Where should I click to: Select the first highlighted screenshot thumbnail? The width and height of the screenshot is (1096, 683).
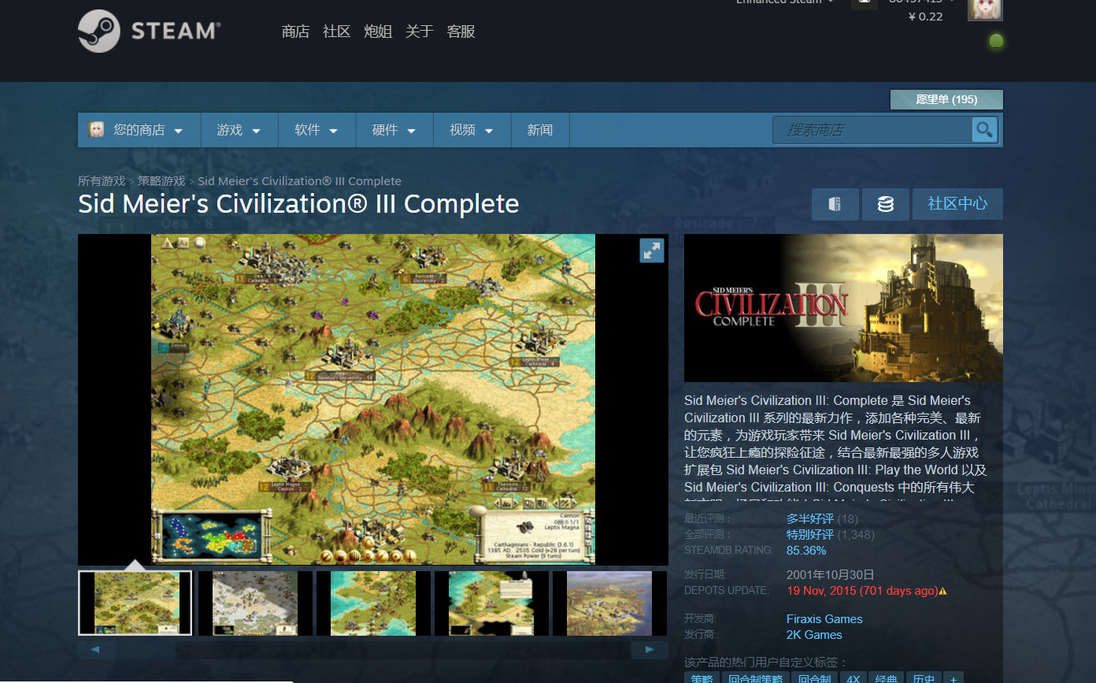click(x=135, y=603)
